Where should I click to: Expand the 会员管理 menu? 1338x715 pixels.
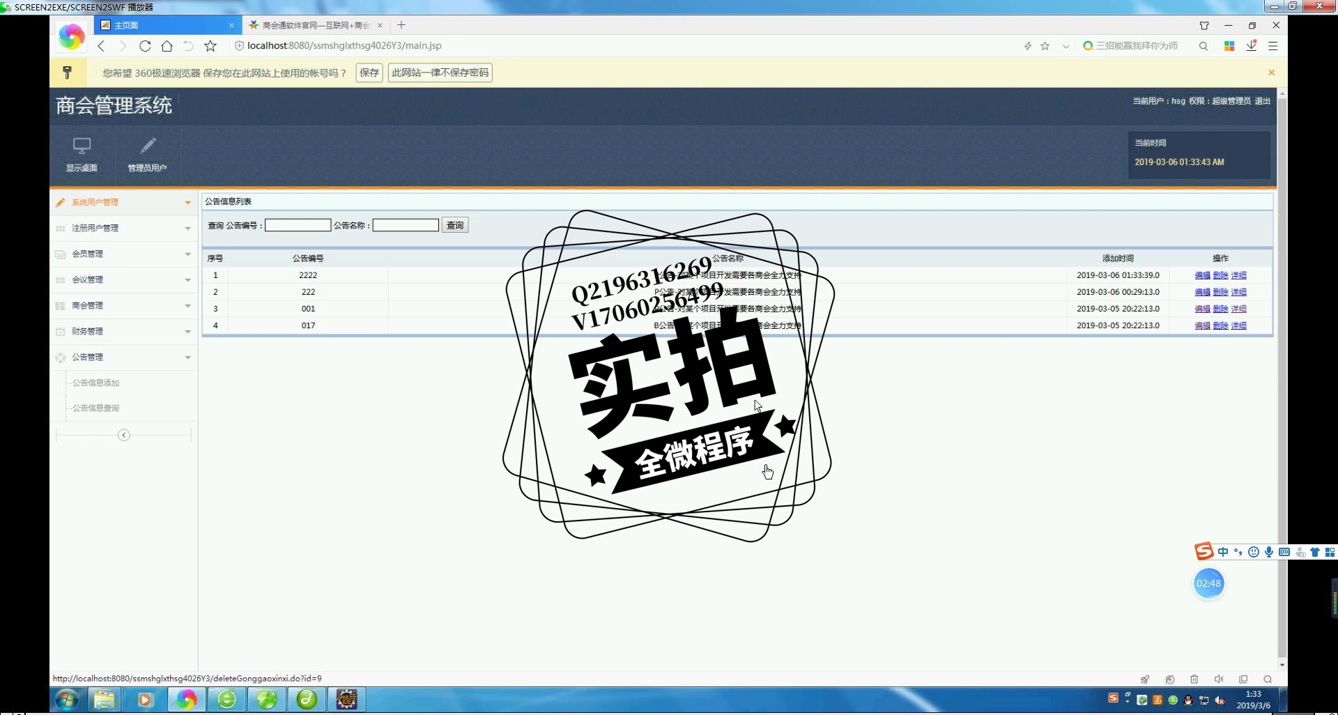[124, 254]
